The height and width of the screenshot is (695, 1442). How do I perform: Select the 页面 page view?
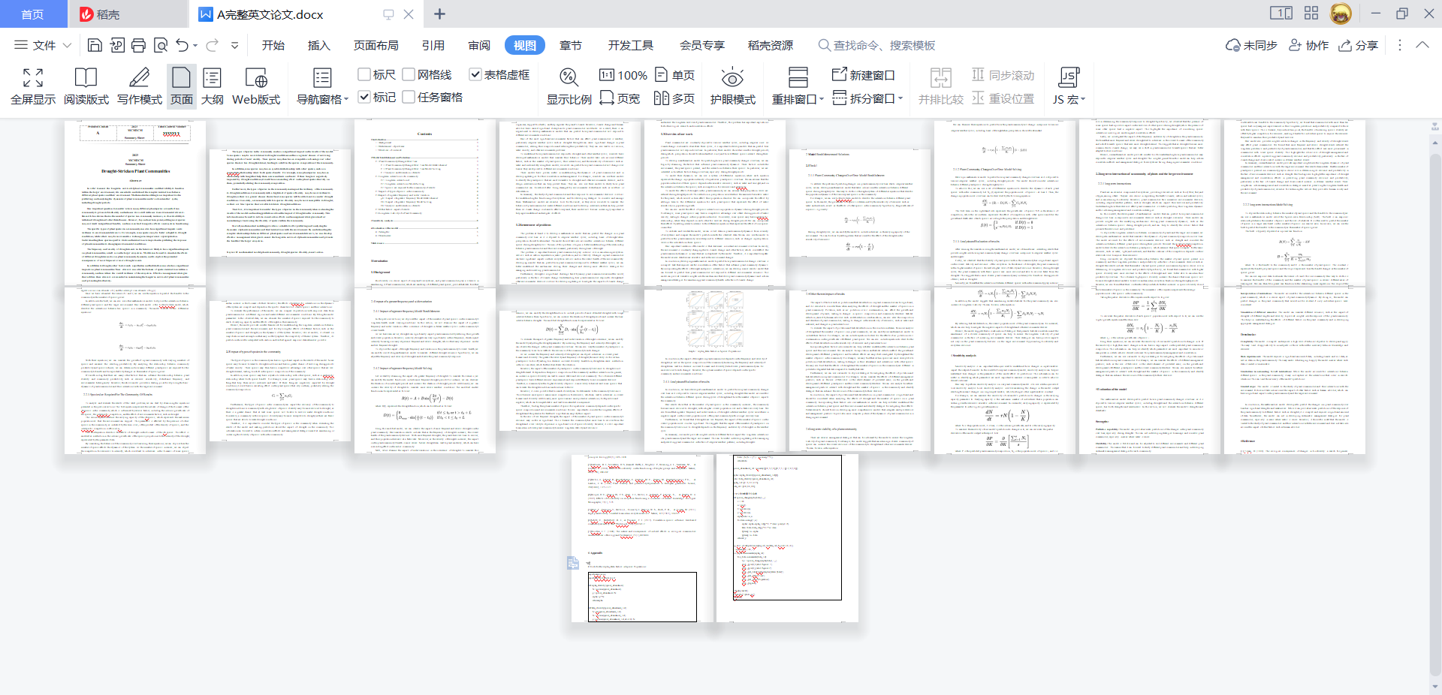point(182,87)
